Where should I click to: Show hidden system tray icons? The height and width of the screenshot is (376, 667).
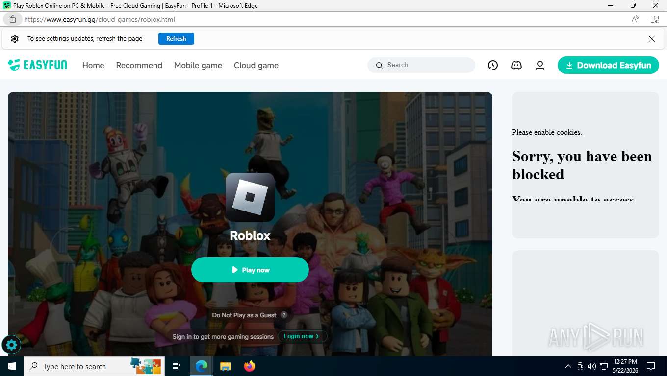[x=568, y=366]
